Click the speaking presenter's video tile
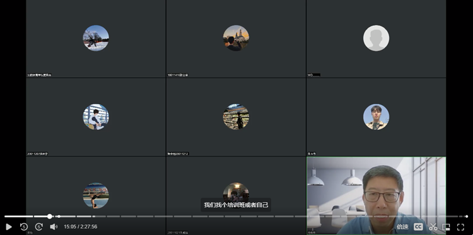The image size is (473, 235). [x=376, y=195]
